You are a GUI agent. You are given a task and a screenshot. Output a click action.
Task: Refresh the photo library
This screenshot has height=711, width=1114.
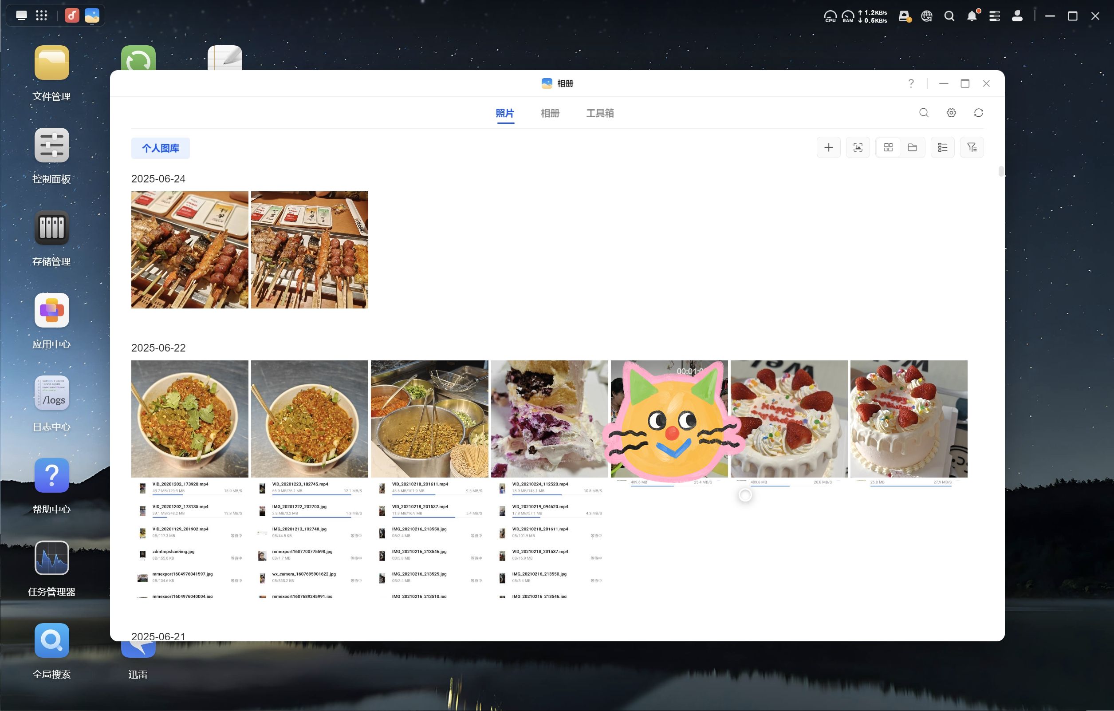pos(978,113)
